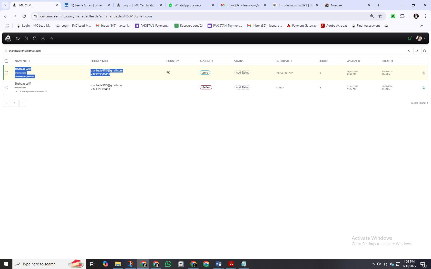The image size is (431, 269).
Task: Click YB+GB+BB+PMP interested value
Action: pos(285,73)
